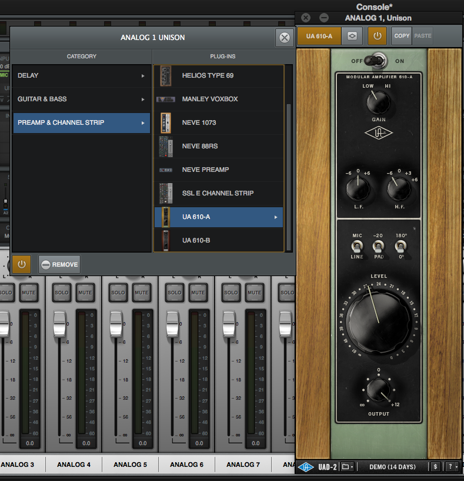
Task: Click the REMOVE button
Action: point(59,264)
